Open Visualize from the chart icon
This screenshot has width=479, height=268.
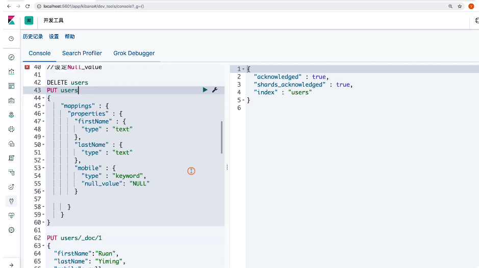(11, 72)
